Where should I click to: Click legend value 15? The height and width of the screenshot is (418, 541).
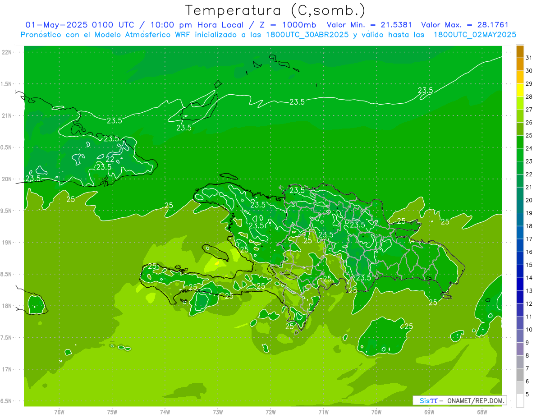point(529,265)
